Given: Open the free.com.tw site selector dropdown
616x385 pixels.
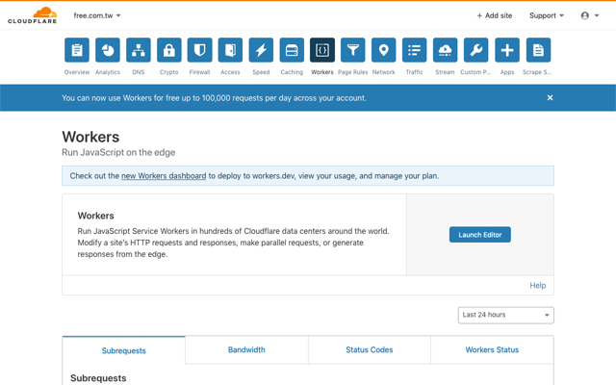Looking at the screenshot, I should pos(97,15).
